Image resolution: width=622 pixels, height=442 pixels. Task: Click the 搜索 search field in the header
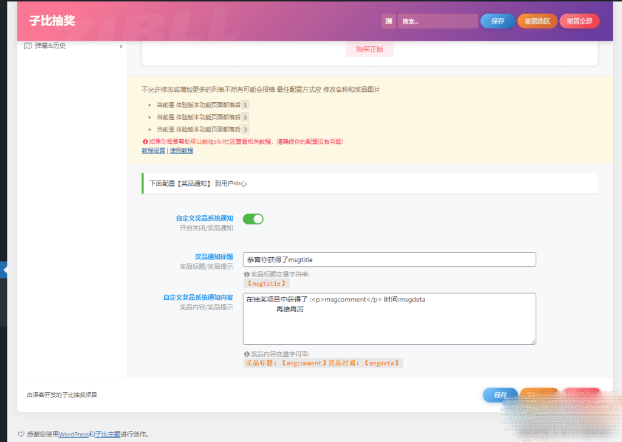(437, 21)
